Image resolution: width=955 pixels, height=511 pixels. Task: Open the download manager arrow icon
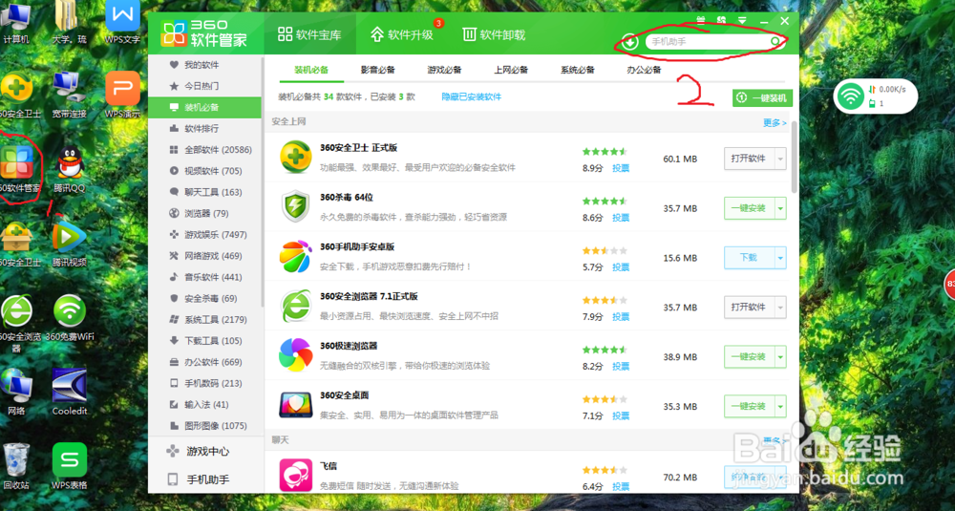(629, 41)
